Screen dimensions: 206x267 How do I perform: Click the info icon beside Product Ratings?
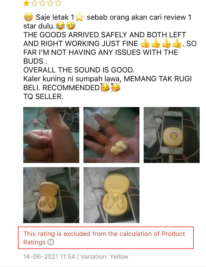51,242
